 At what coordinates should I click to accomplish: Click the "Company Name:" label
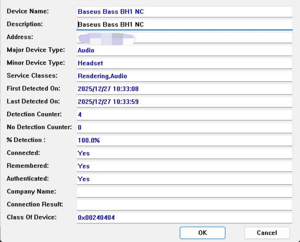(x=31, y=191)
